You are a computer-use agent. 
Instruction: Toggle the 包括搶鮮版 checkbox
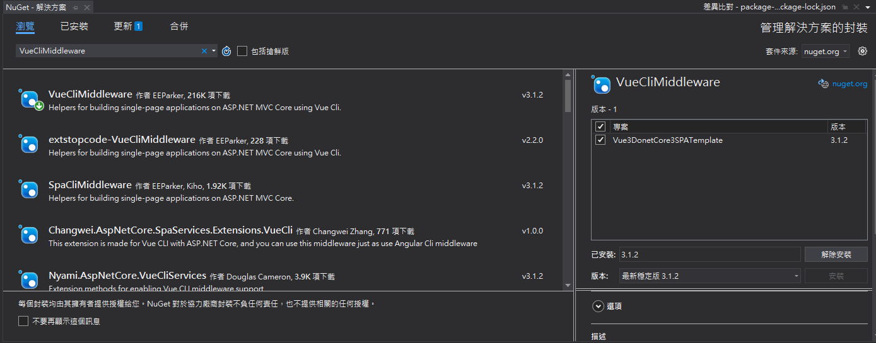click(242, 51)
